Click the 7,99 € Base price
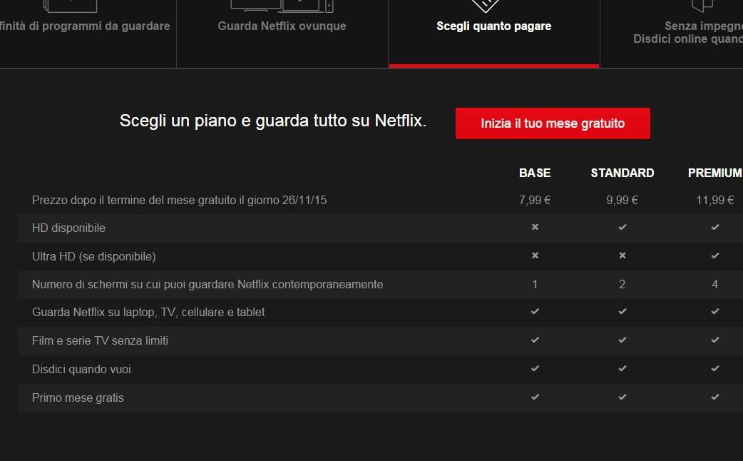Viewport: 743px width, 461px height. click(535, 200)
